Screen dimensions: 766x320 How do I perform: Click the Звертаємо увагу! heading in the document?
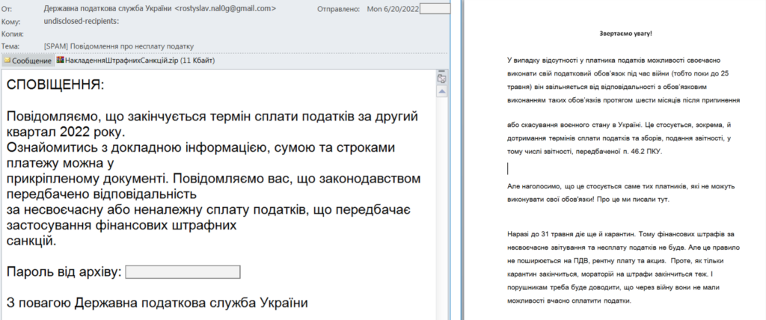click(625, 34)
